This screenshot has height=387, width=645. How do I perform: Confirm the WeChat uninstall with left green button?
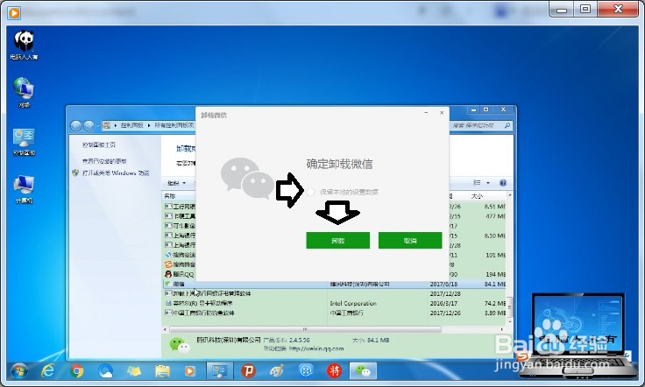[337, 240]
